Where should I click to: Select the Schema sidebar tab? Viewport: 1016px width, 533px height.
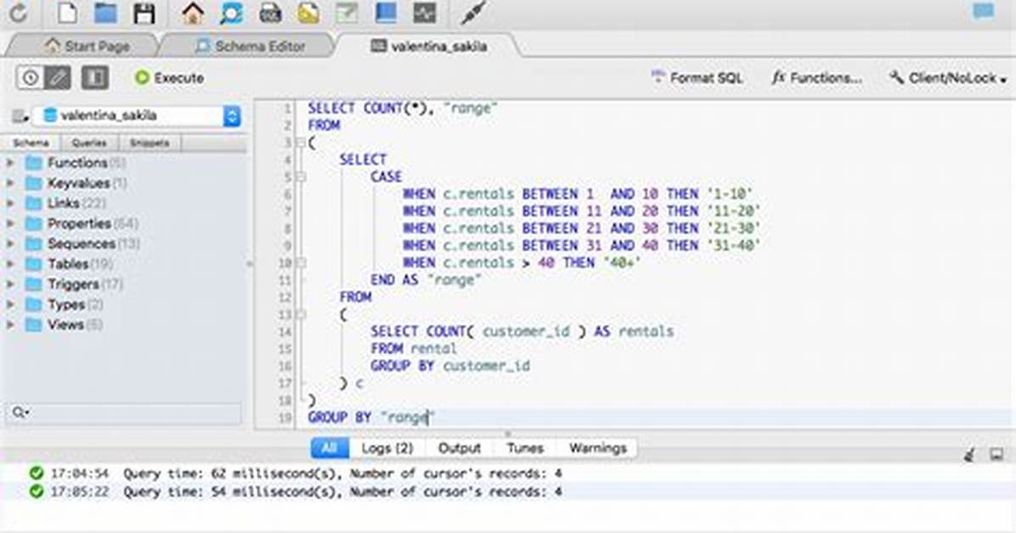[31, 143]
